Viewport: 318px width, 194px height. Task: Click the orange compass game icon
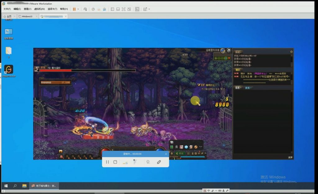[196, 147]
